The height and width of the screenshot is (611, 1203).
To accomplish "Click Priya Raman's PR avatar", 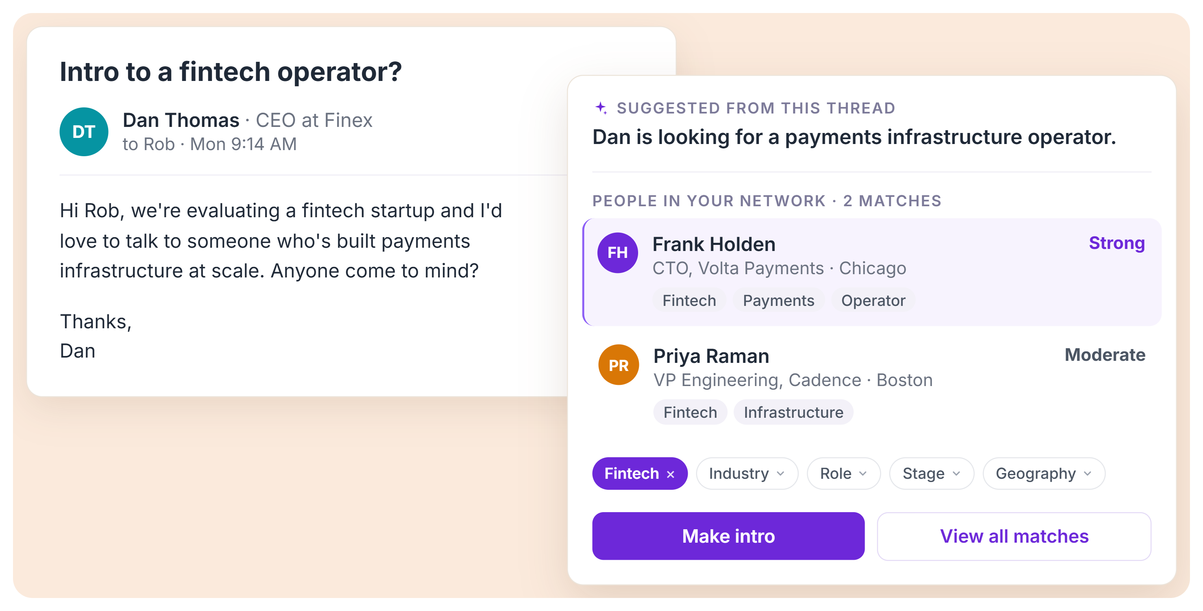I will click(x=618, y=365).
